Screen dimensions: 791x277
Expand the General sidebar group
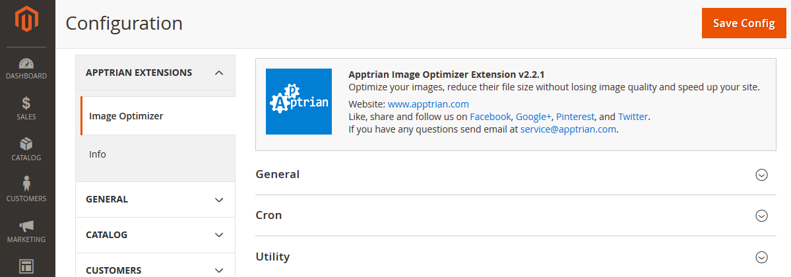pos(219,199)
